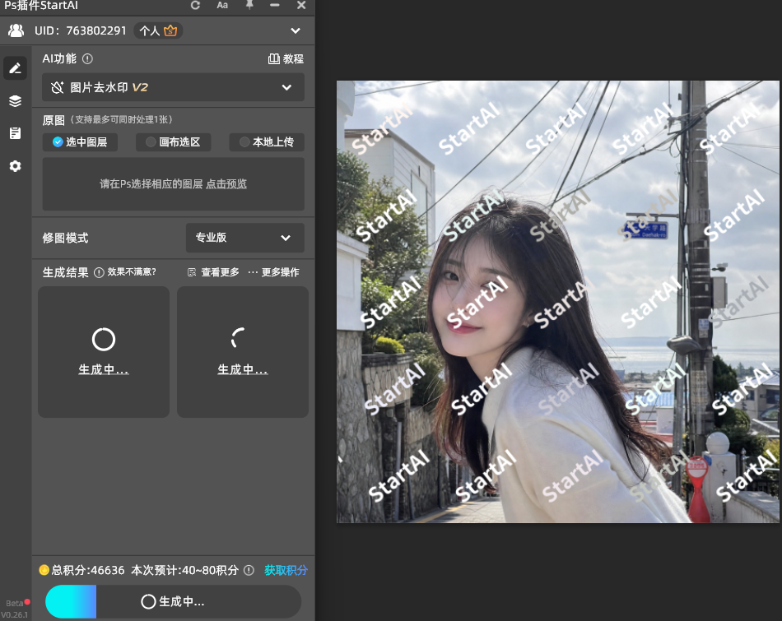Open the 专业版 retouch mode dropdown
Image resolution: width=782 pixels, height=621 pixels.
tap(244, 238)
